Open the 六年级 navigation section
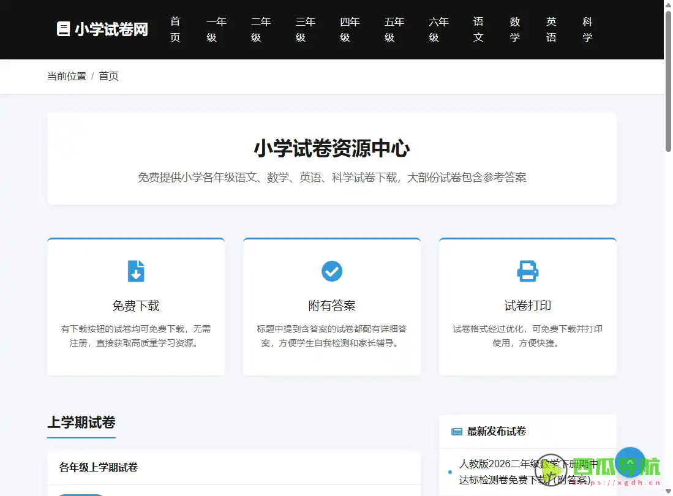673x496 pixels. click(438, 29)
